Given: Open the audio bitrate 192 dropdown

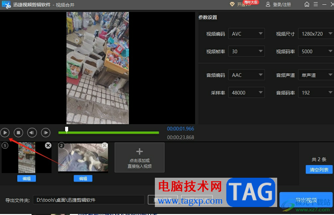Looking at the screenshot, I should (x=316, y=93).
